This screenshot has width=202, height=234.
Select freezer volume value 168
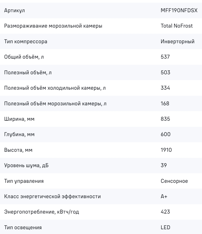pyautogui.click(x=165, y=103)
